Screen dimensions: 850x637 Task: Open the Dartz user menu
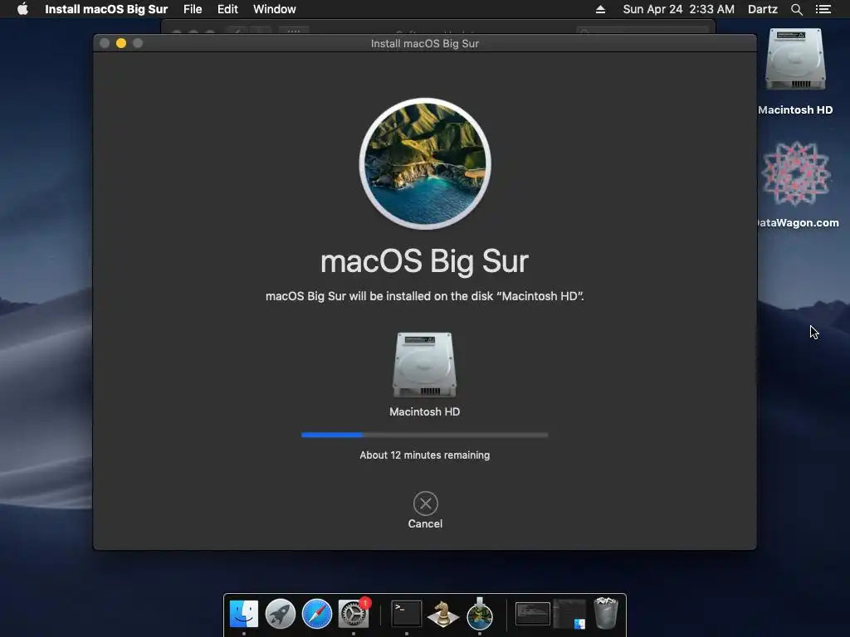[762, 9]
